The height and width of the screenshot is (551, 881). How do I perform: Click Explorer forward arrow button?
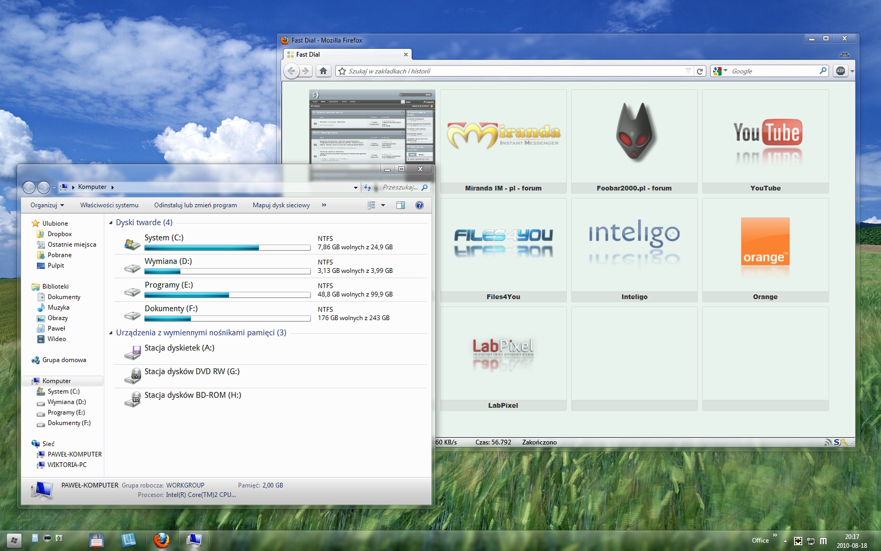coord(44,187)
